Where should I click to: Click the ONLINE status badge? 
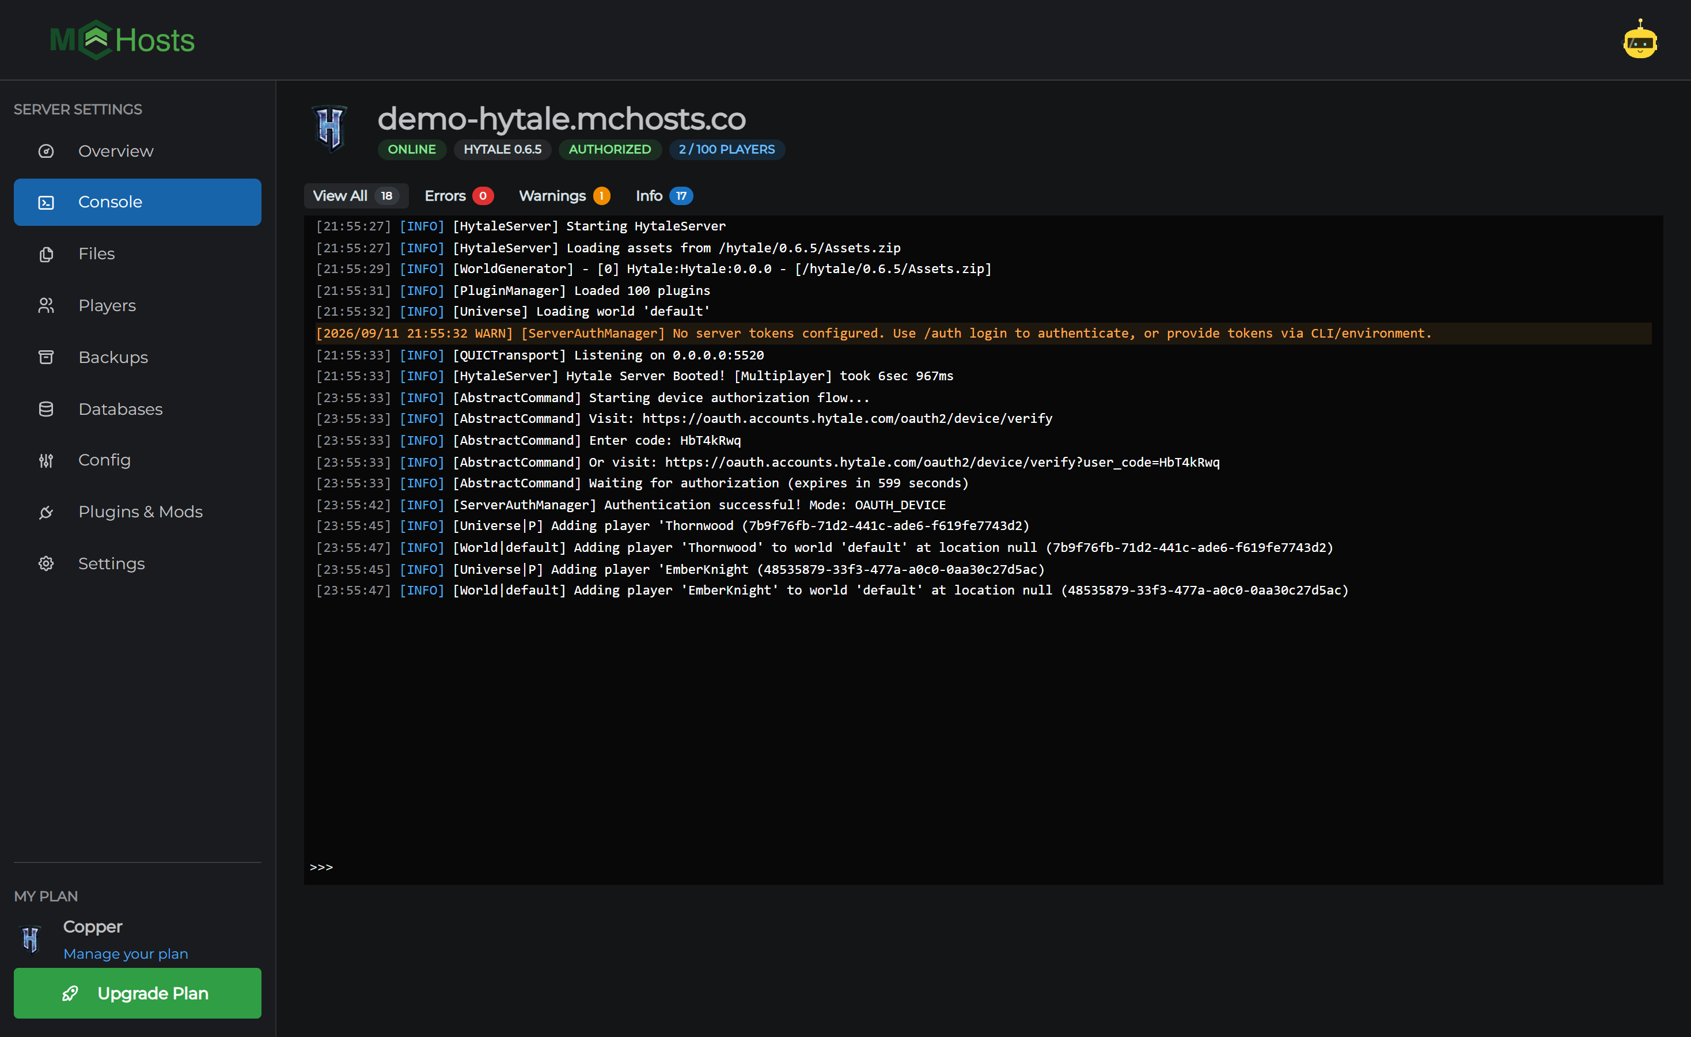click(412, 150)
